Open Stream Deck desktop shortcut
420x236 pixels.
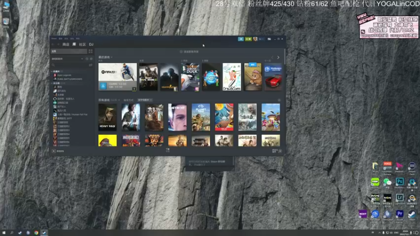(x=412, y=168)
